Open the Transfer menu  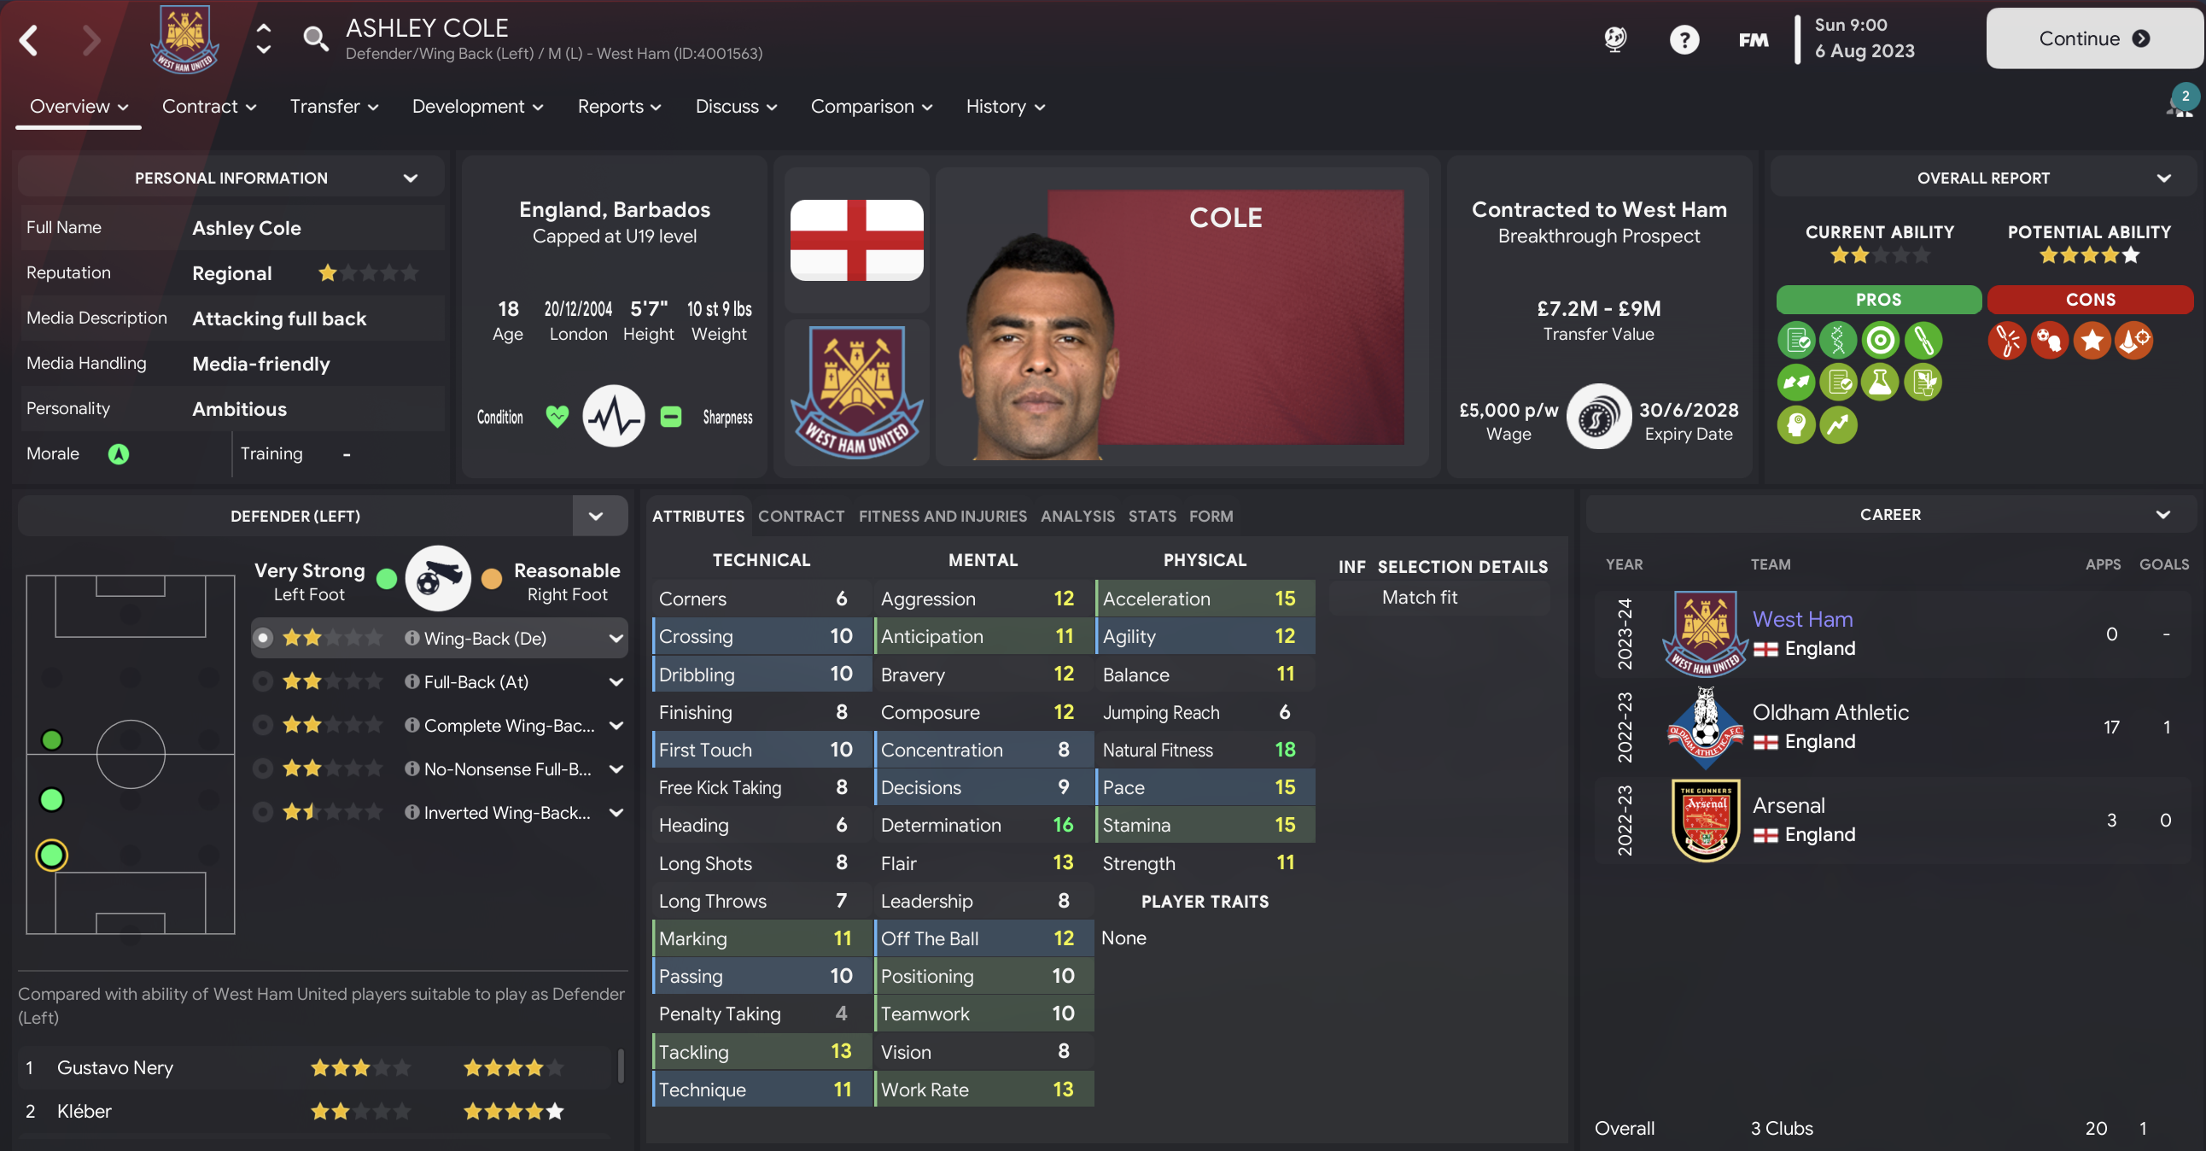tap(333, 106)
